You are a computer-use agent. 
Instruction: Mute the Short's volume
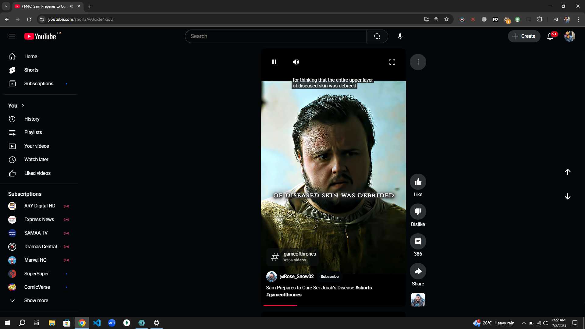(x=296, y=62)
